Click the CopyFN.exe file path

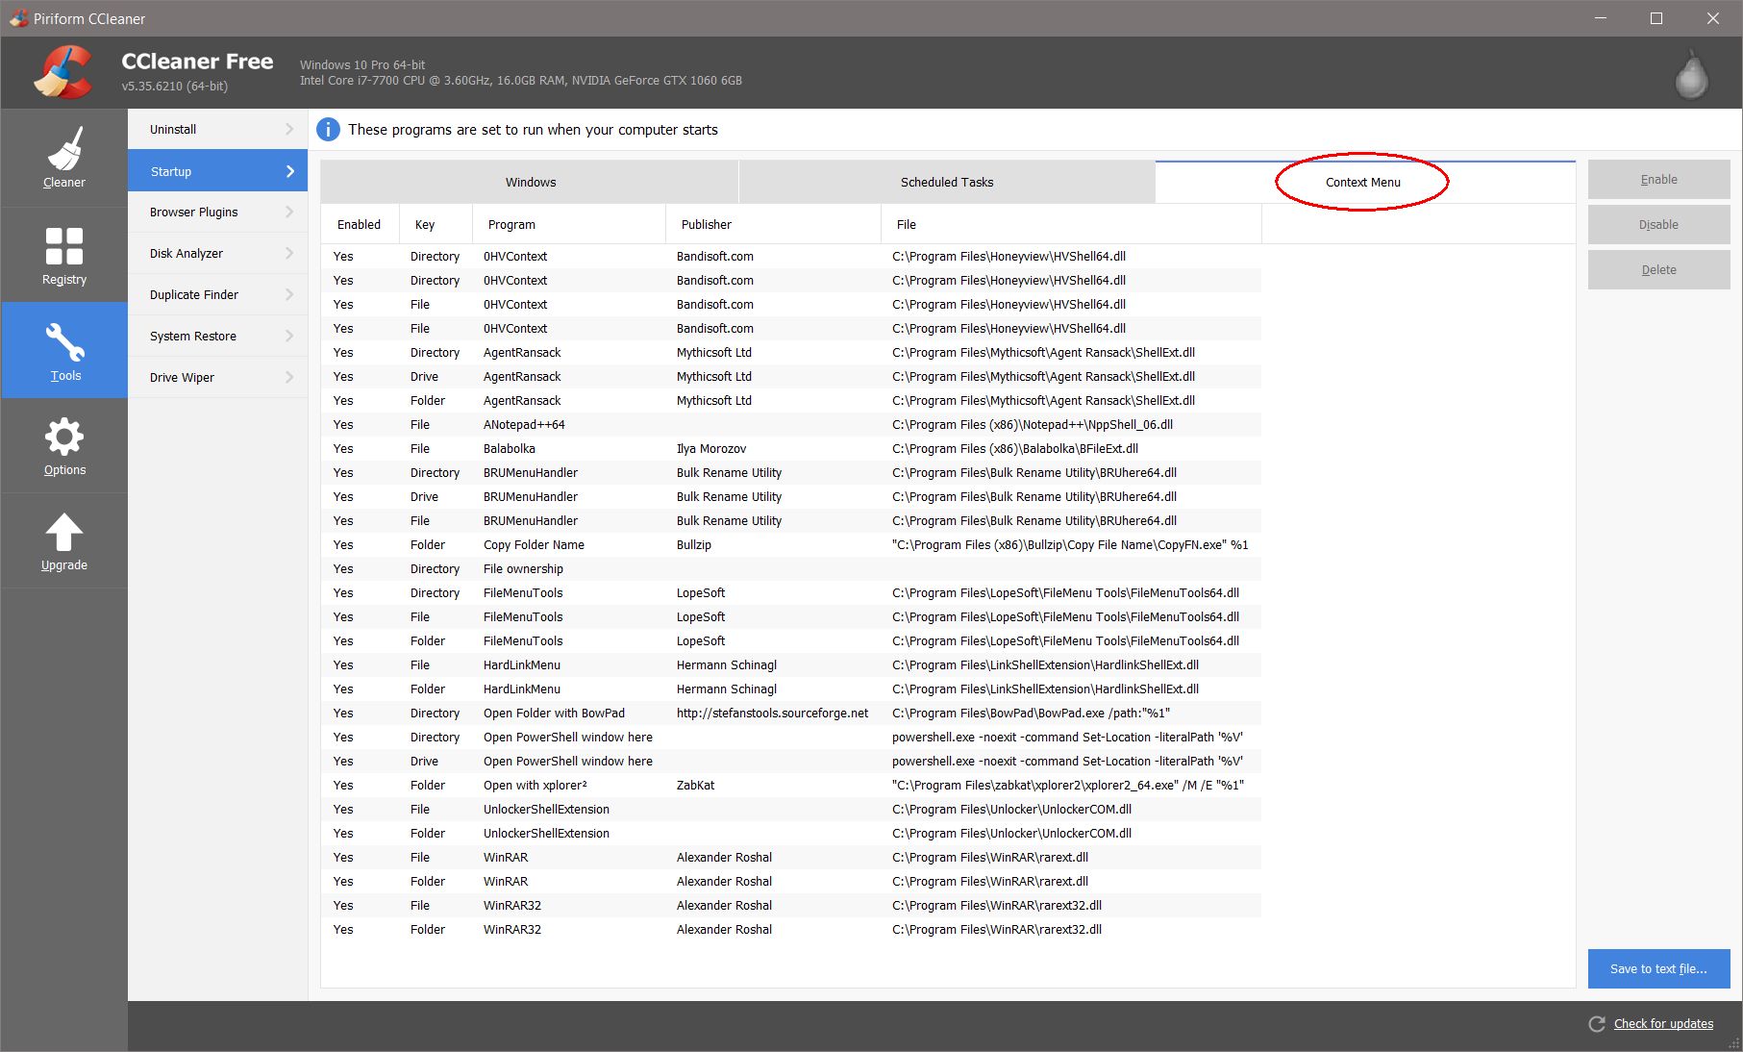[1070, 545]
